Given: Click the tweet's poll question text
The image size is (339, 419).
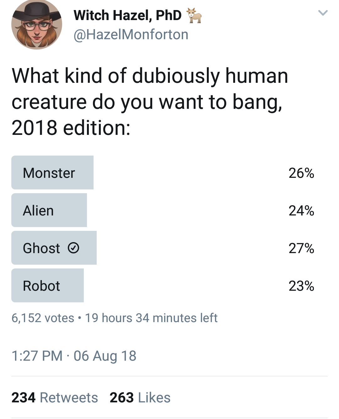Looking at the screenshot, I should (150, 102).
